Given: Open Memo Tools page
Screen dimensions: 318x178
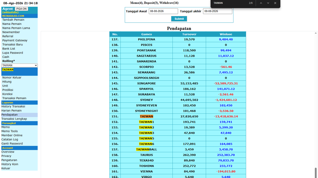Looking at the screenshot, I should click(10, 131).
